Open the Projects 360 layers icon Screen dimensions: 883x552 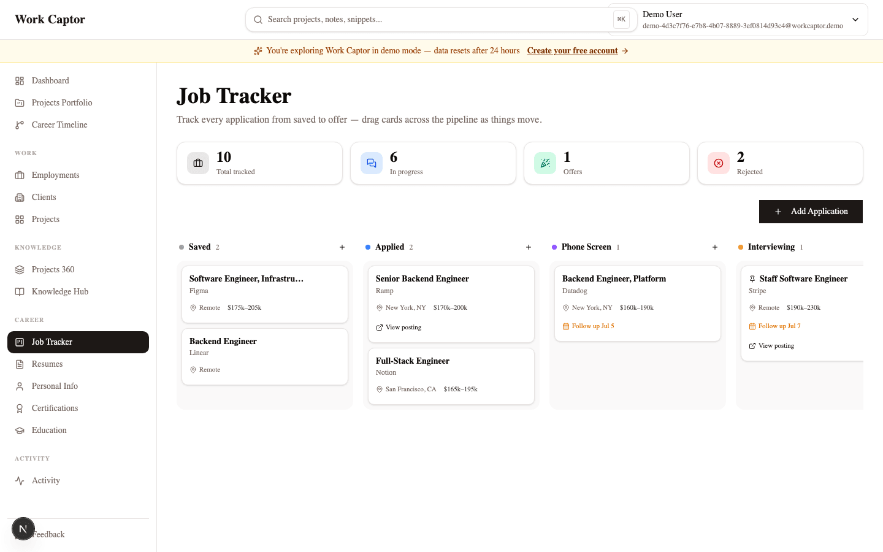[x=20, y=270]
